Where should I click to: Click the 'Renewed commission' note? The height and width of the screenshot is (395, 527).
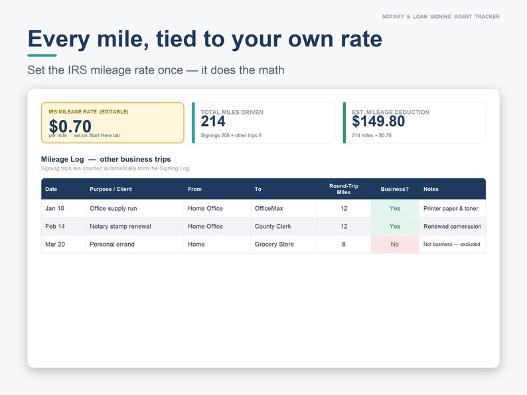(x=453, y=226)
